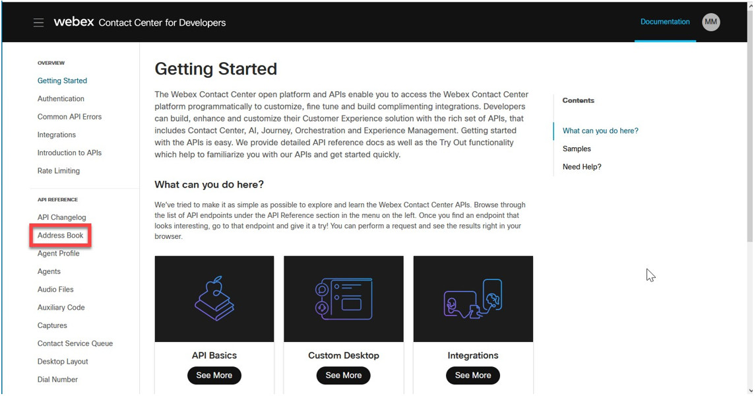Open the Documentation tab
The image size is (756, 402).
pos(665,22)
